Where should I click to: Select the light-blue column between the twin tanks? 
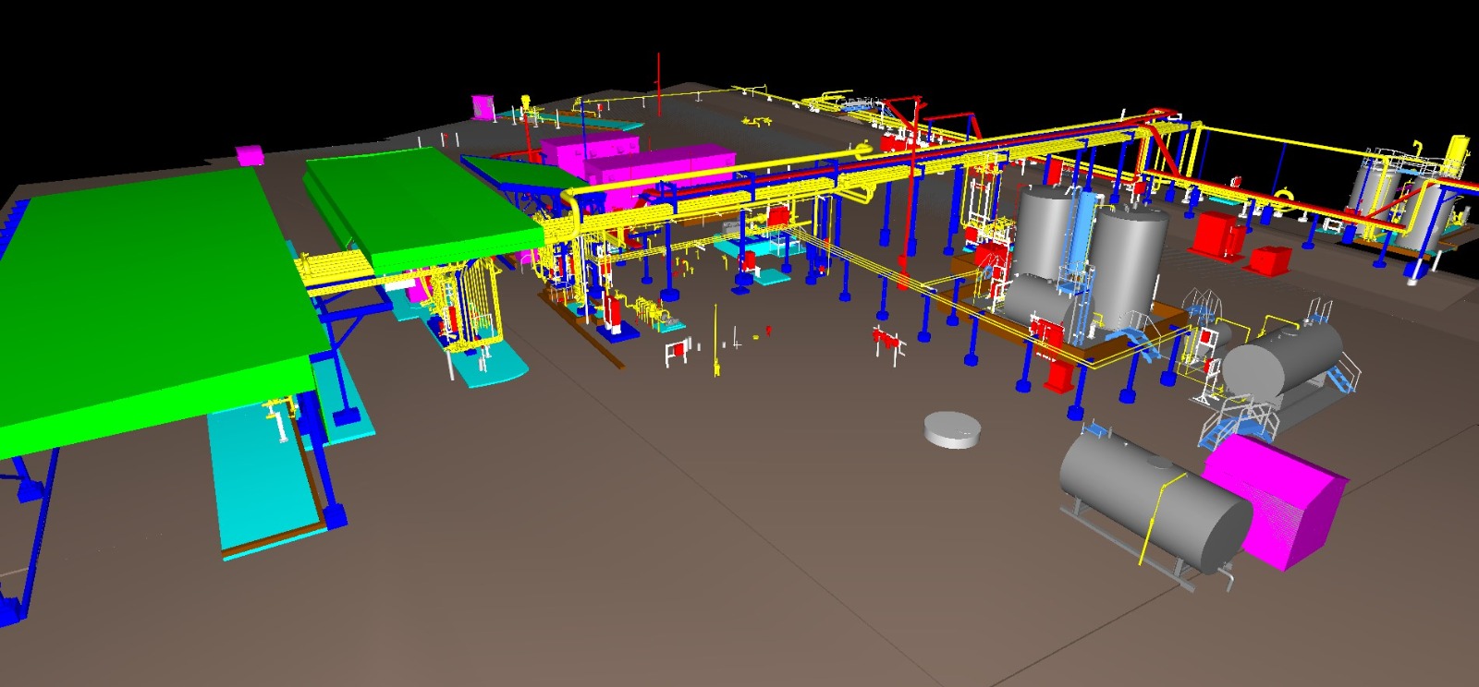tap(1081, 240)
